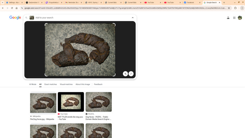
Task: Open the Extensions puzzle icon
Action: 235,8
